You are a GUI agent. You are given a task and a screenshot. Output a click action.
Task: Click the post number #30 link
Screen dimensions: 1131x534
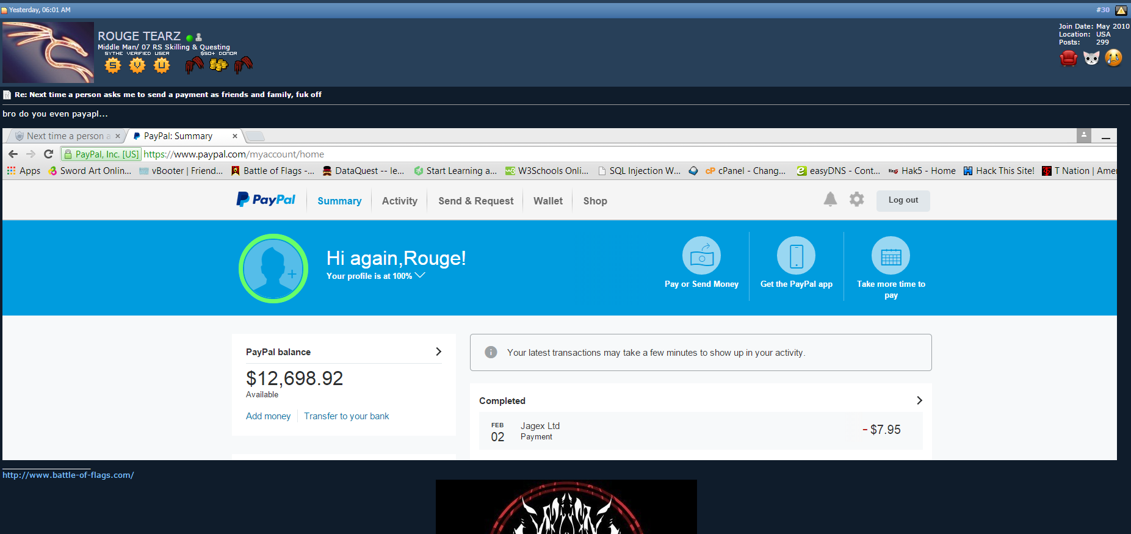click(1103, 10)
